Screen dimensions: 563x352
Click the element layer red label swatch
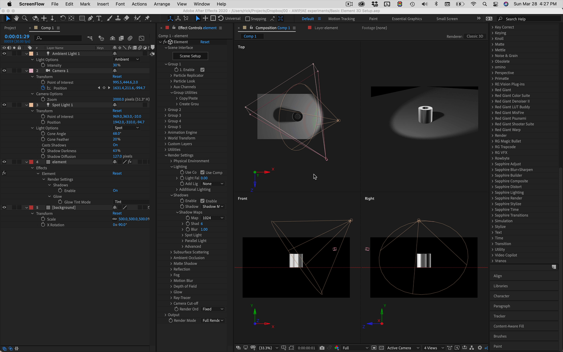click(31, 162)
